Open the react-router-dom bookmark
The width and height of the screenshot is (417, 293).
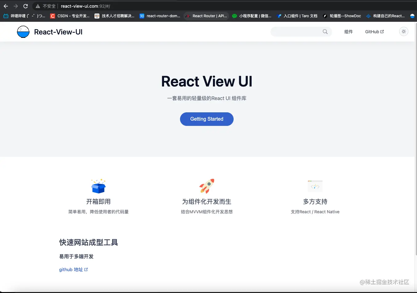coord(160,16)
